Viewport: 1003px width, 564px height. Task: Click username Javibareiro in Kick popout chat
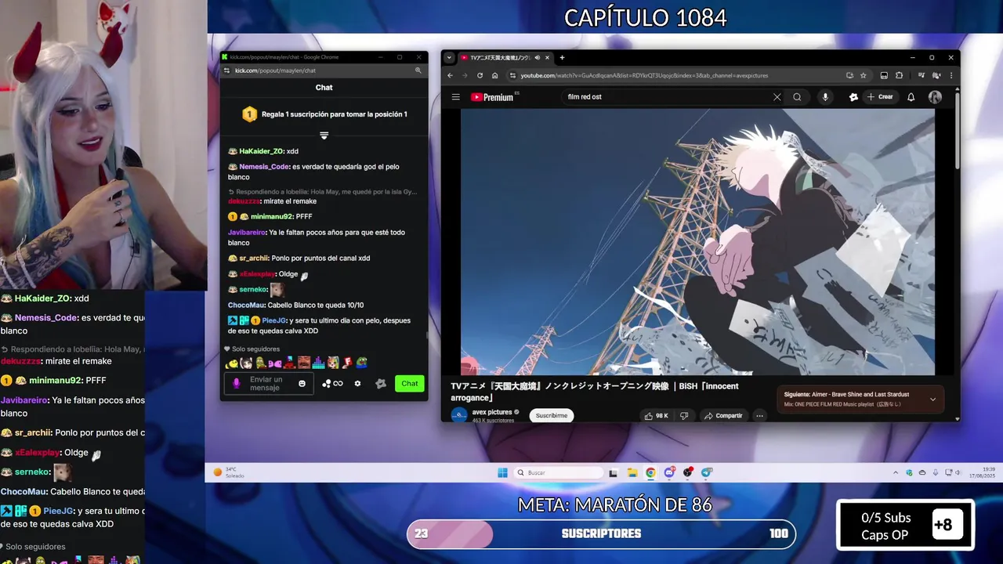246,232
